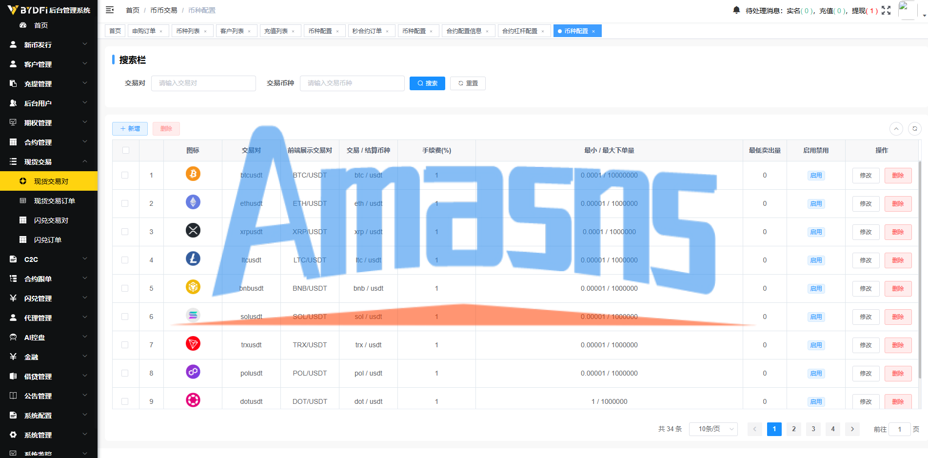928x458 pixels.
Task: Close the active 币种配置 tab
Action: tap(593, 31)
